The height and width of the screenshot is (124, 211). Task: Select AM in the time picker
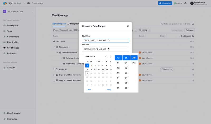point(134,58)
